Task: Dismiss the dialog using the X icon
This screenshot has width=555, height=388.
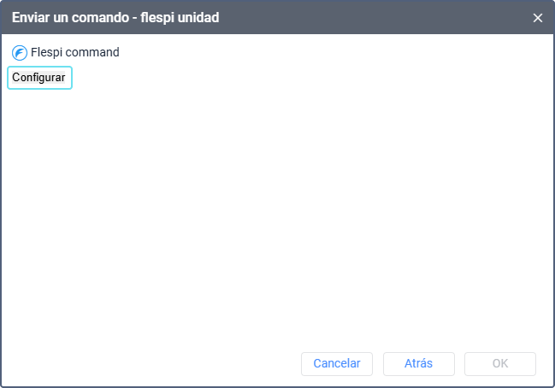Action: point(538,18)
